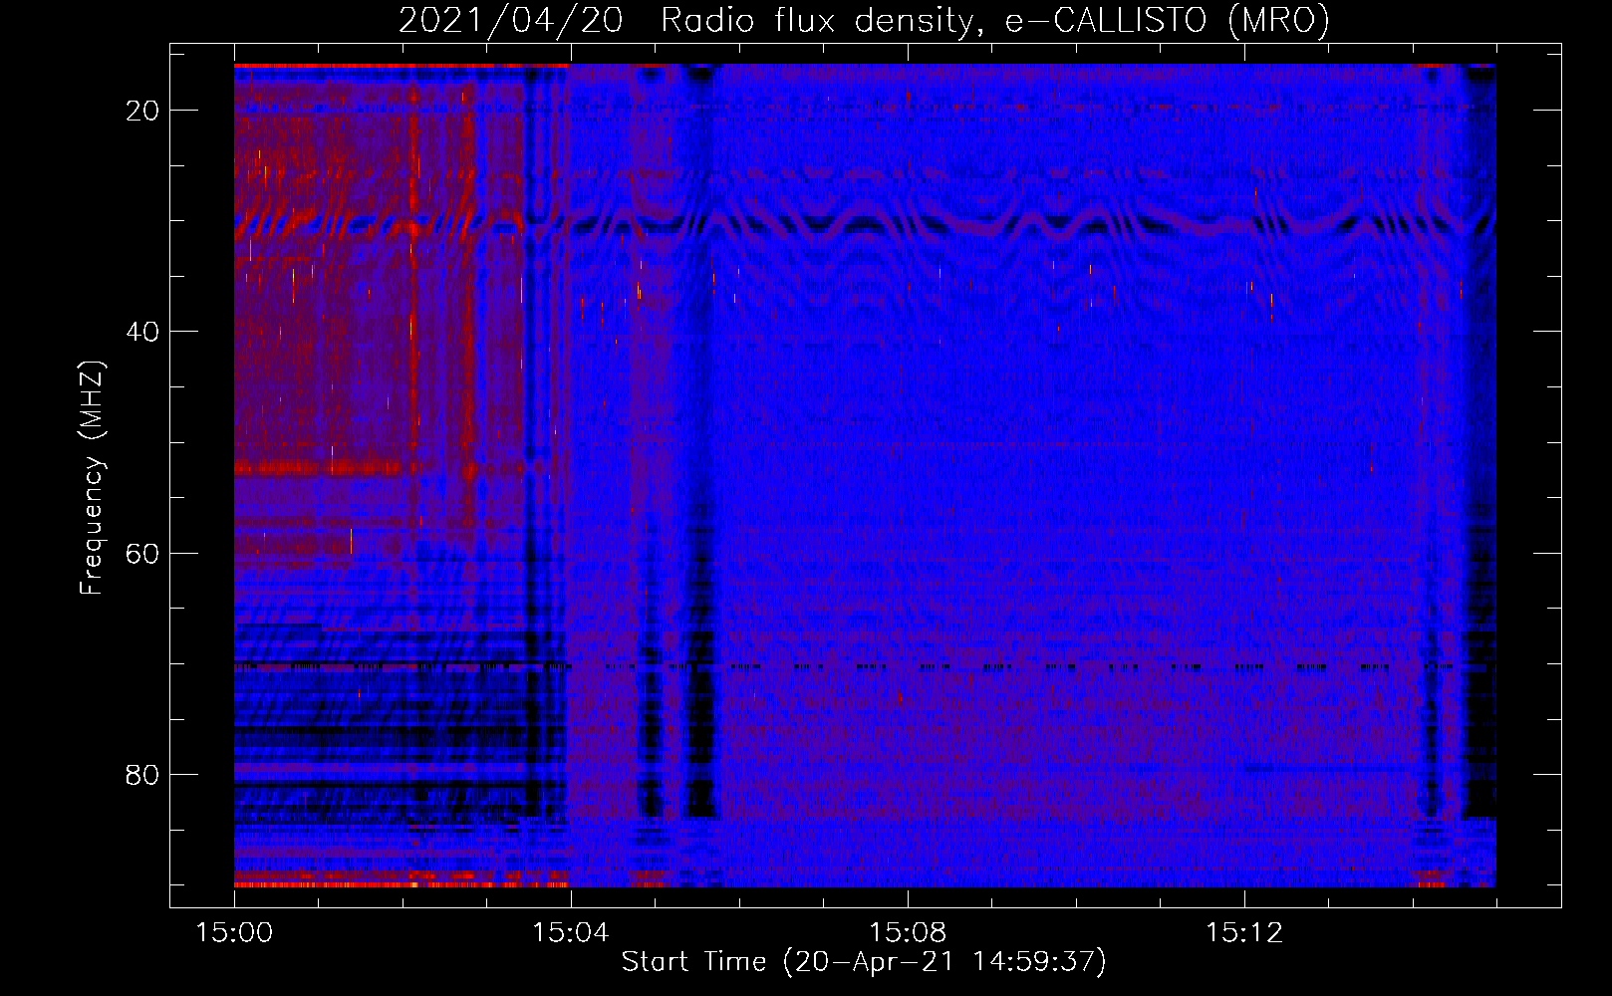This screenshot has width=1612, height=996.
Task: Click the "Start Time (20-Apr-21 14:59:37)" axis label
Action: click(864, 961)
